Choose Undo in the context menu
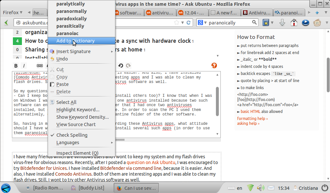This screenshot has width=330, height=193. point(82,59)
